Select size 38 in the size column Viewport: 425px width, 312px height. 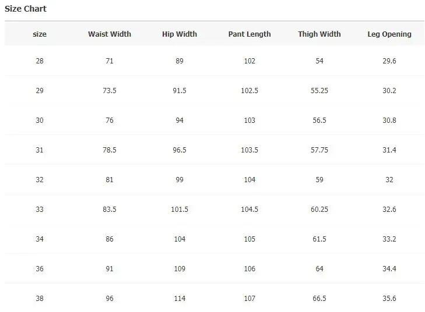click(x=40, y=299)
